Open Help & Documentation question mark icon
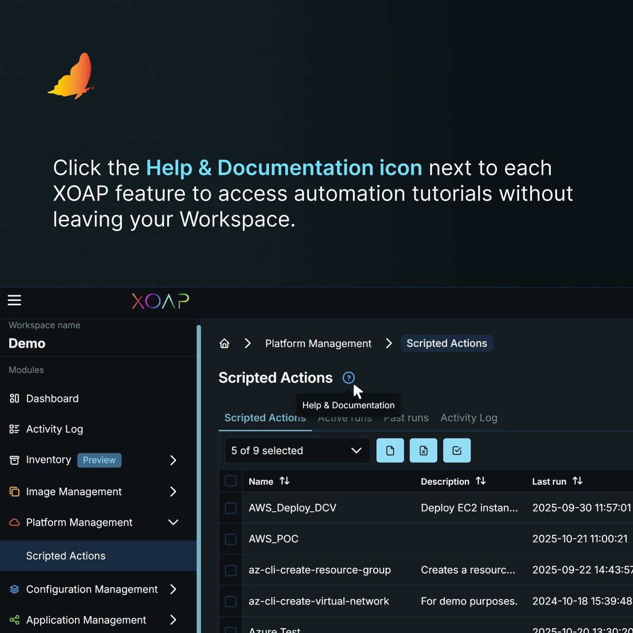 (349, 378)
